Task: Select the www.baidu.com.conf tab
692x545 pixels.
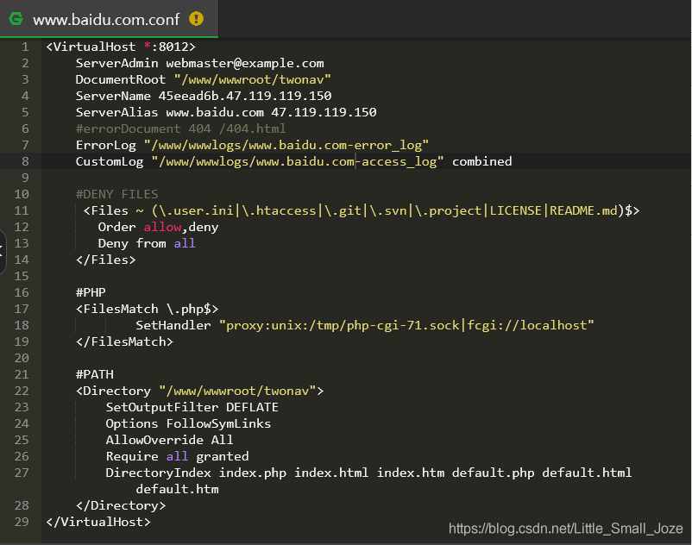Action: click(109, 19)
